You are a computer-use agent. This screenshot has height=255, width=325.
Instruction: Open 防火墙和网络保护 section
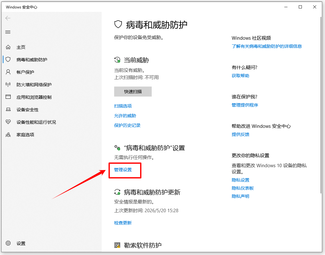coord(34,84)
